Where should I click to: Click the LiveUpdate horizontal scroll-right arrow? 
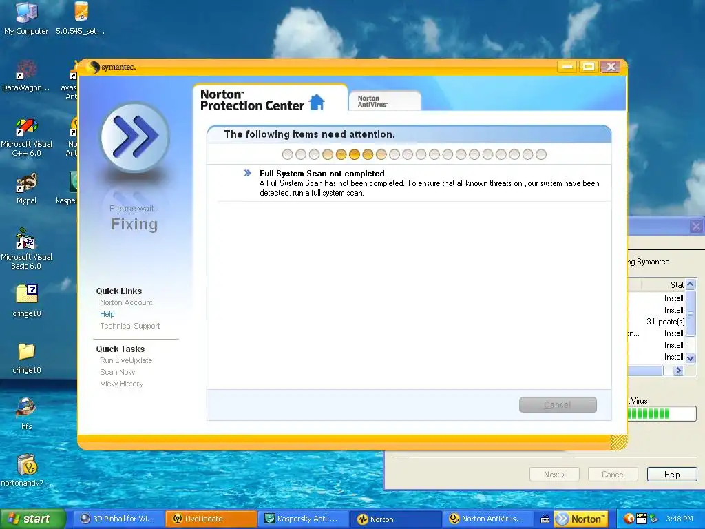pos(679,370)
